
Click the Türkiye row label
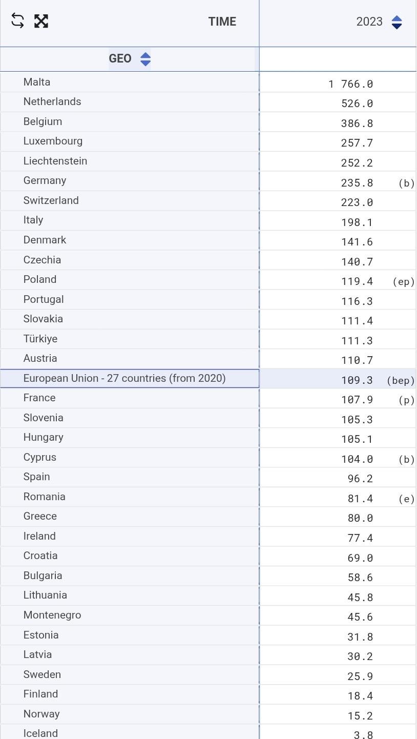tap(40, 339)
